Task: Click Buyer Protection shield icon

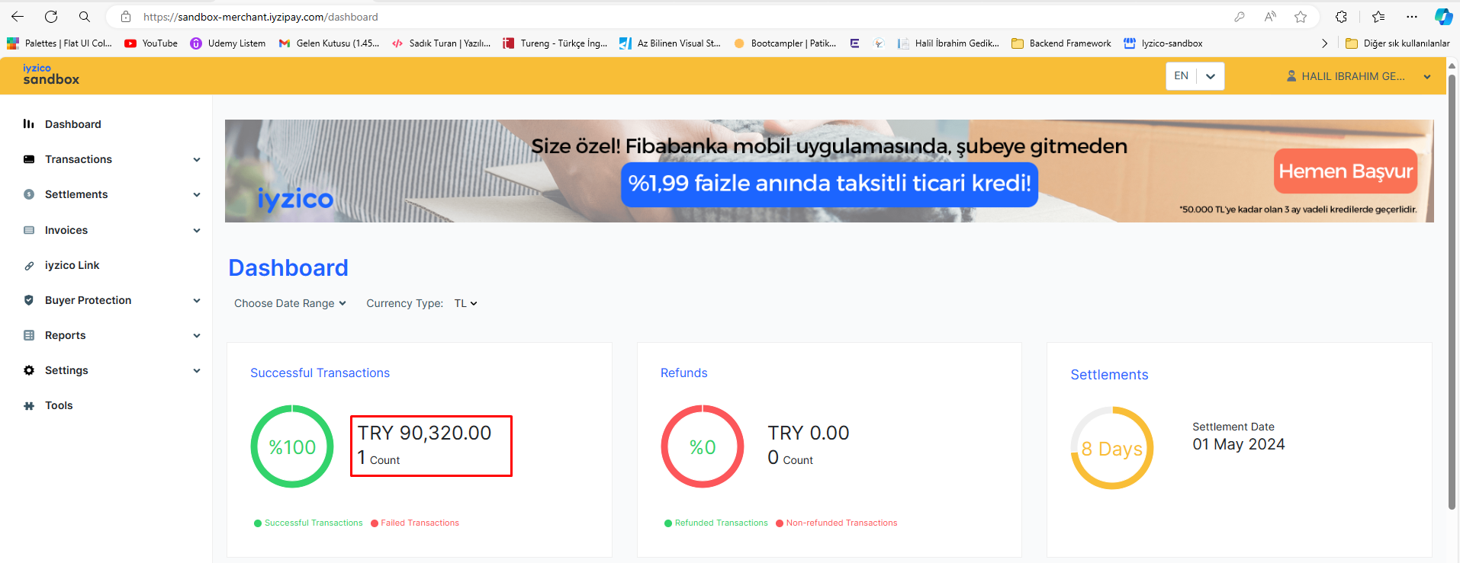Action: point(29,300)
